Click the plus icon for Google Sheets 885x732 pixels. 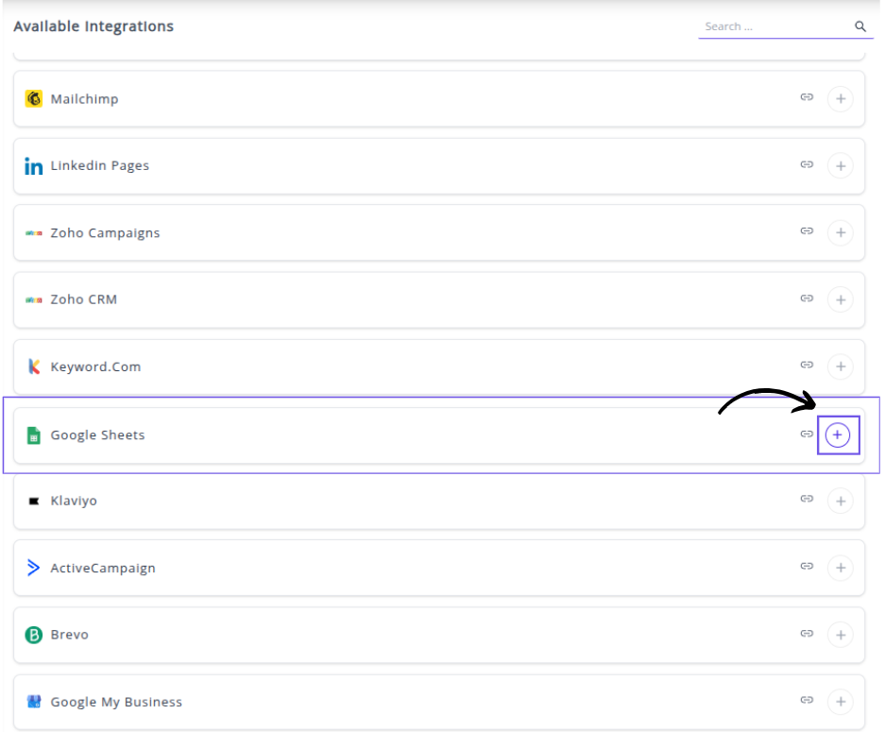tap(838, 434)
